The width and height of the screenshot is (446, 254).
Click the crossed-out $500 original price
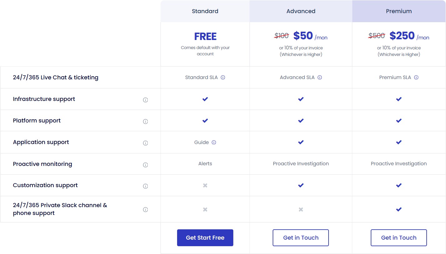click(376, 36)
